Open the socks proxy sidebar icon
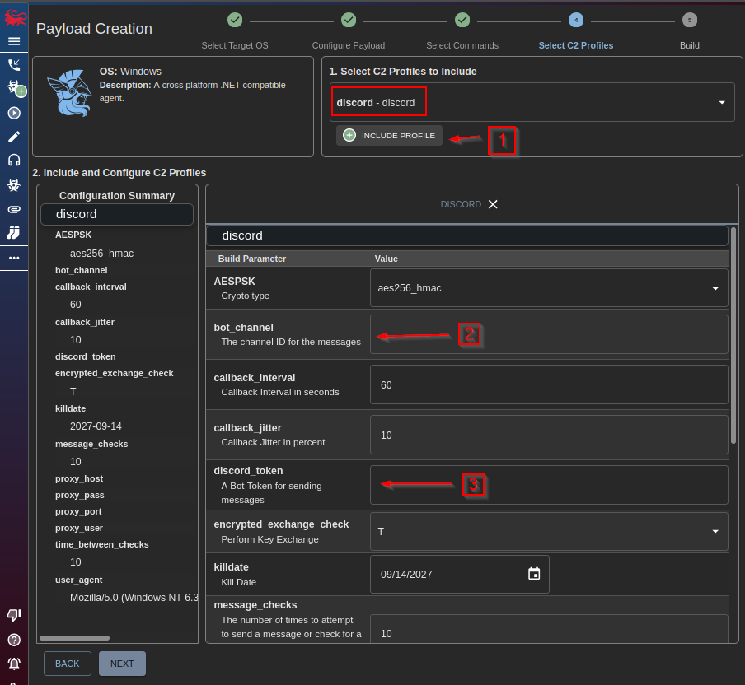The image size is (745, 685). click(14, 233)
